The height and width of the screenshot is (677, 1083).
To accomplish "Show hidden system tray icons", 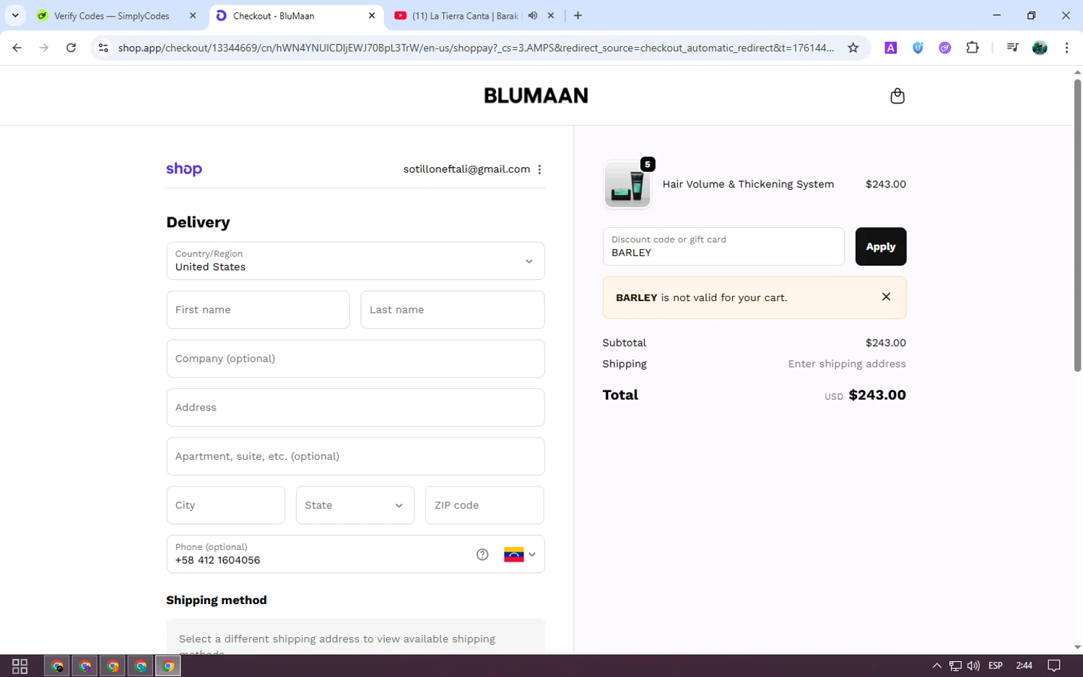I will click(x=936, y=665).
